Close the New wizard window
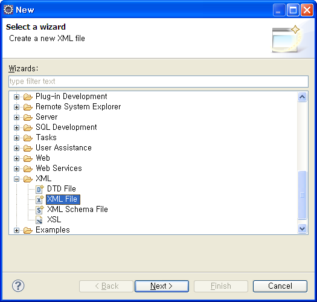Viewport: 317px width, 302px height. pyautogui.click(x=307, y=10)
